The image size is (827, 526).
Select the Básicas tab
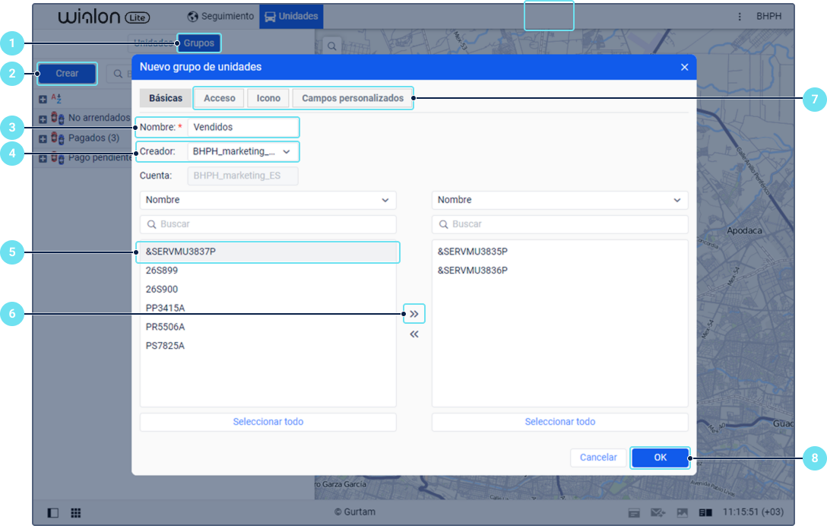pyautogui.click(x=166, y=98)
